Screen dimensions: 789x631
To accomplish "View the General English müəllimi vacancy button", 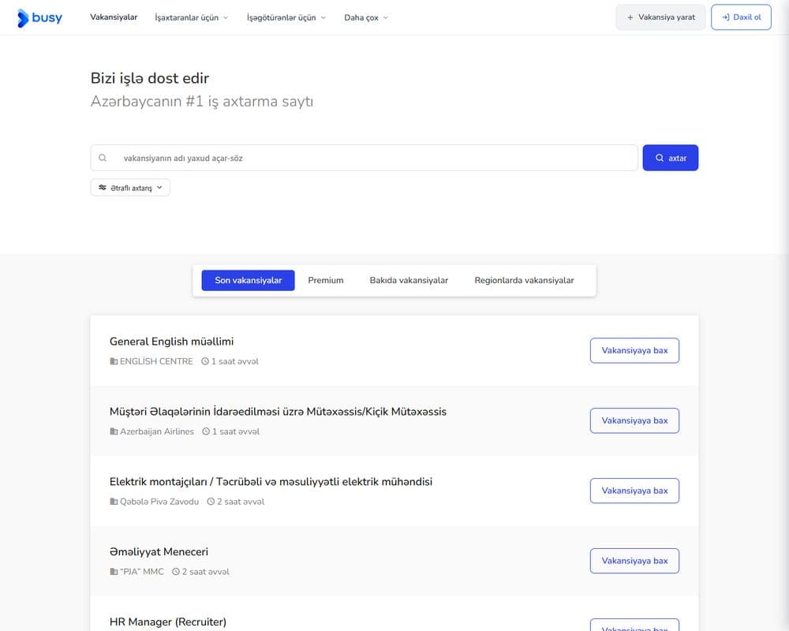I will tap(634, 351).
